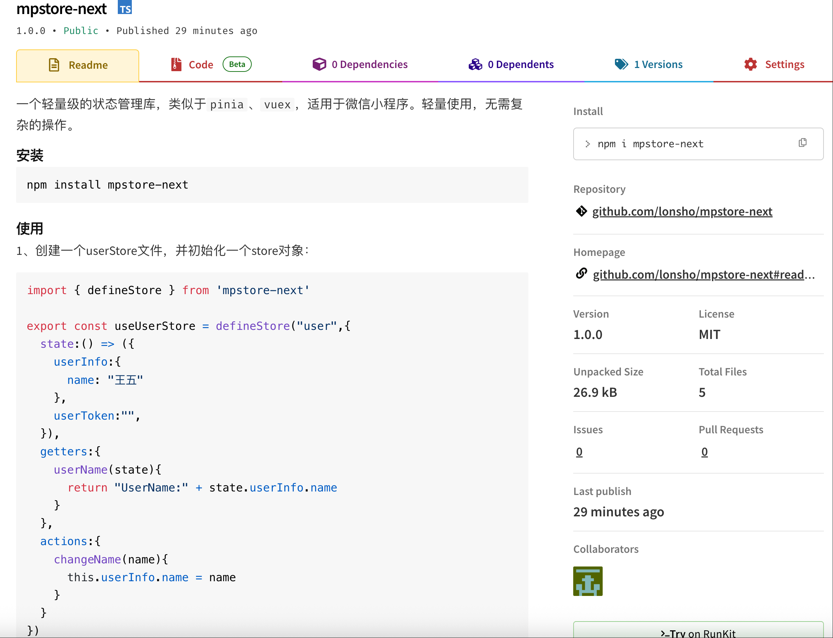Click the Readme document icon

[x=54, y=65]
